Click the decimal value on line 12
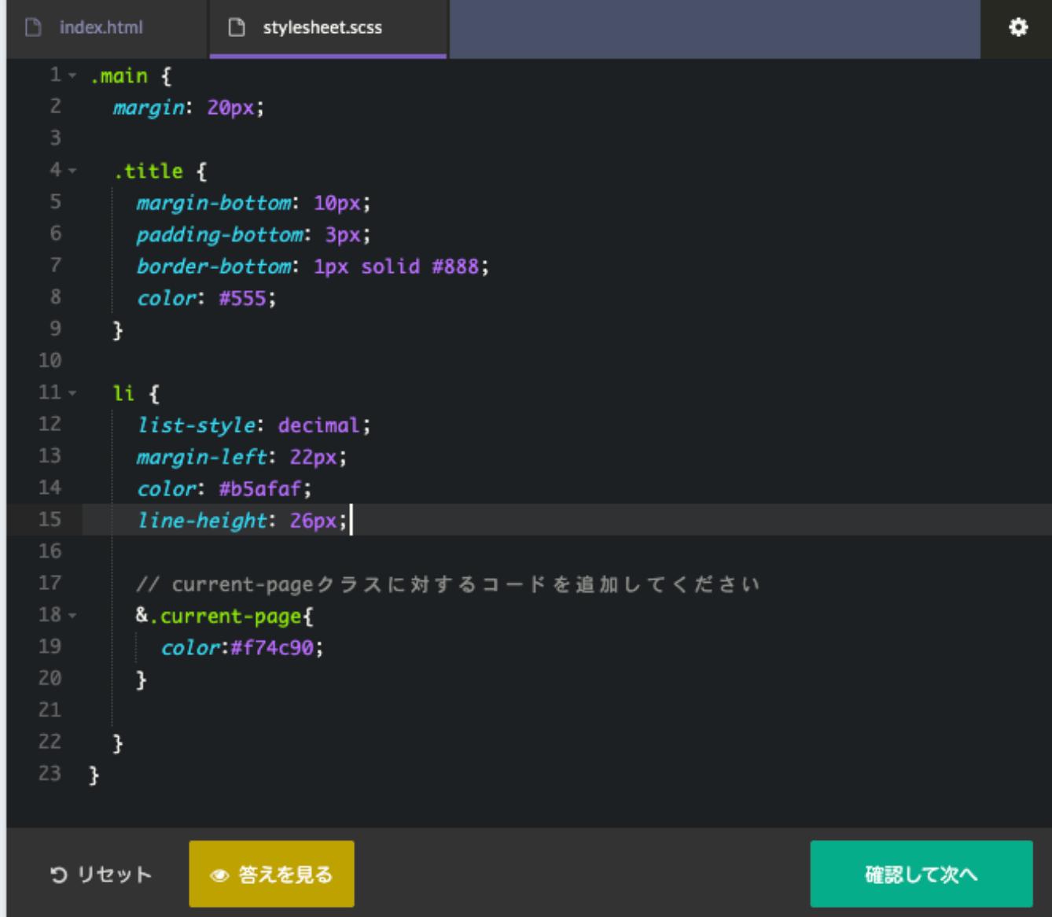1052x917 pixels. [319, 425]
